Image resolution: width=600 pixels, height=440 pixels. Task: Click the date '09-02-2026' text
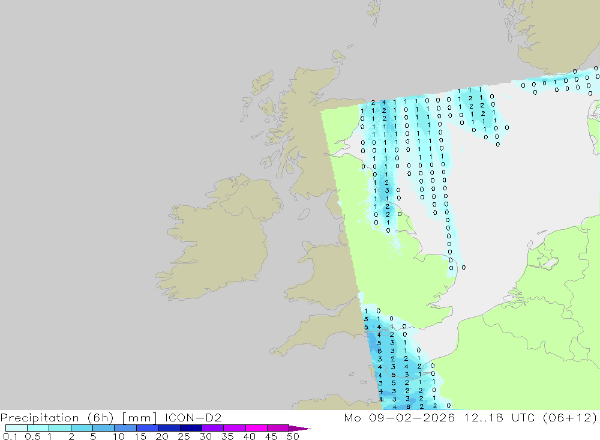[412, 417]
